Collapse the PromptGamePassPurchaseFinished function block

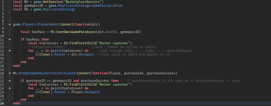[x=10, y=73]
